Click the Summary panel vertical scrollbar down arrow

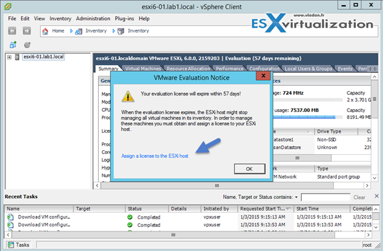point(375,178)
